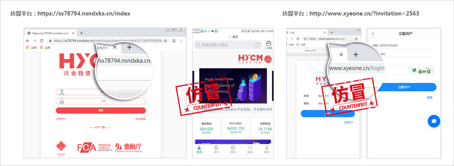Tap the 请输入数字和字母组合 input field

[x=403, y=45]
